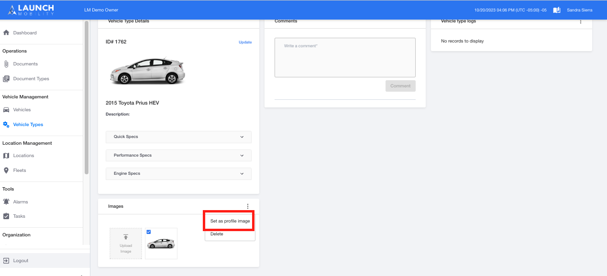
Task: Open the guide book icon in header
Action: 557,10
